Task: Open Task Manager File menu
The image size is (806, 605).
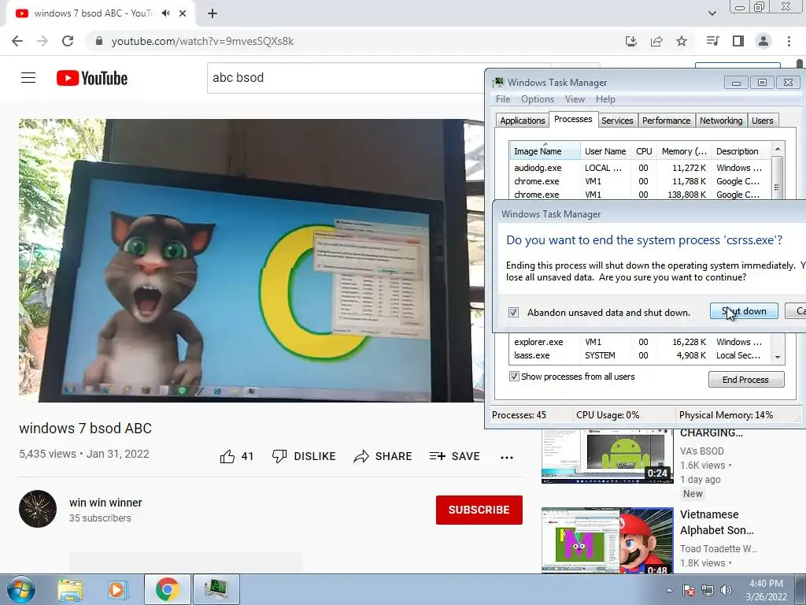Action: coord(503,99)
